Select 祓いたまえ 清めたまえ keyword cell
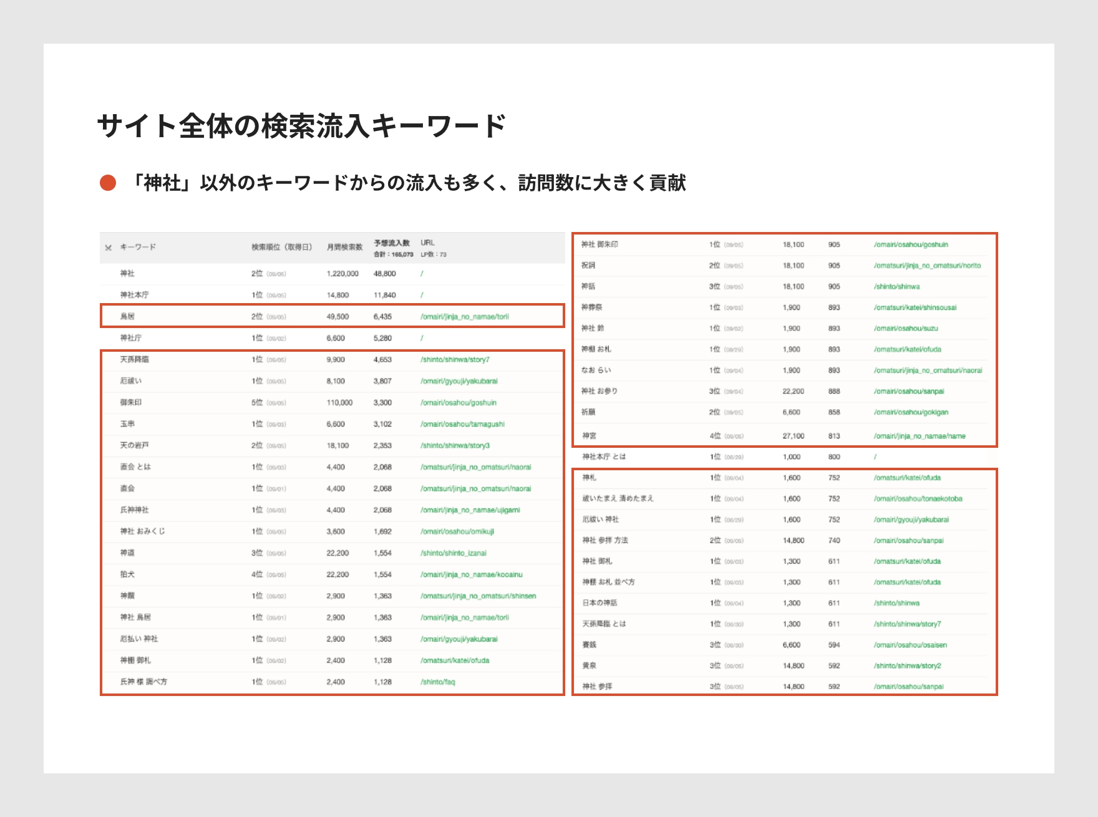 tap(618, 499)
